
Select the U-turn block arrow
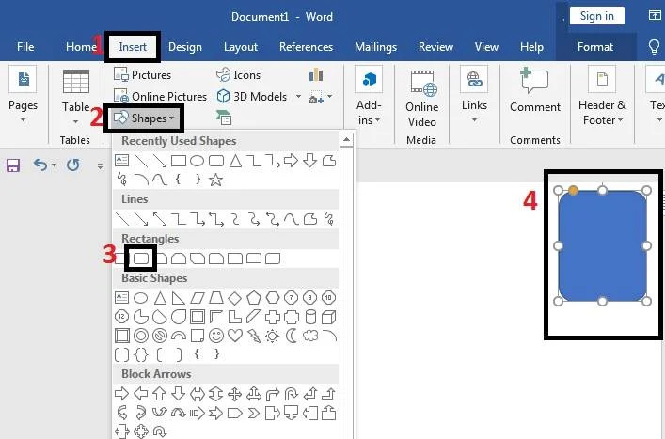click(x=291, y=394)
